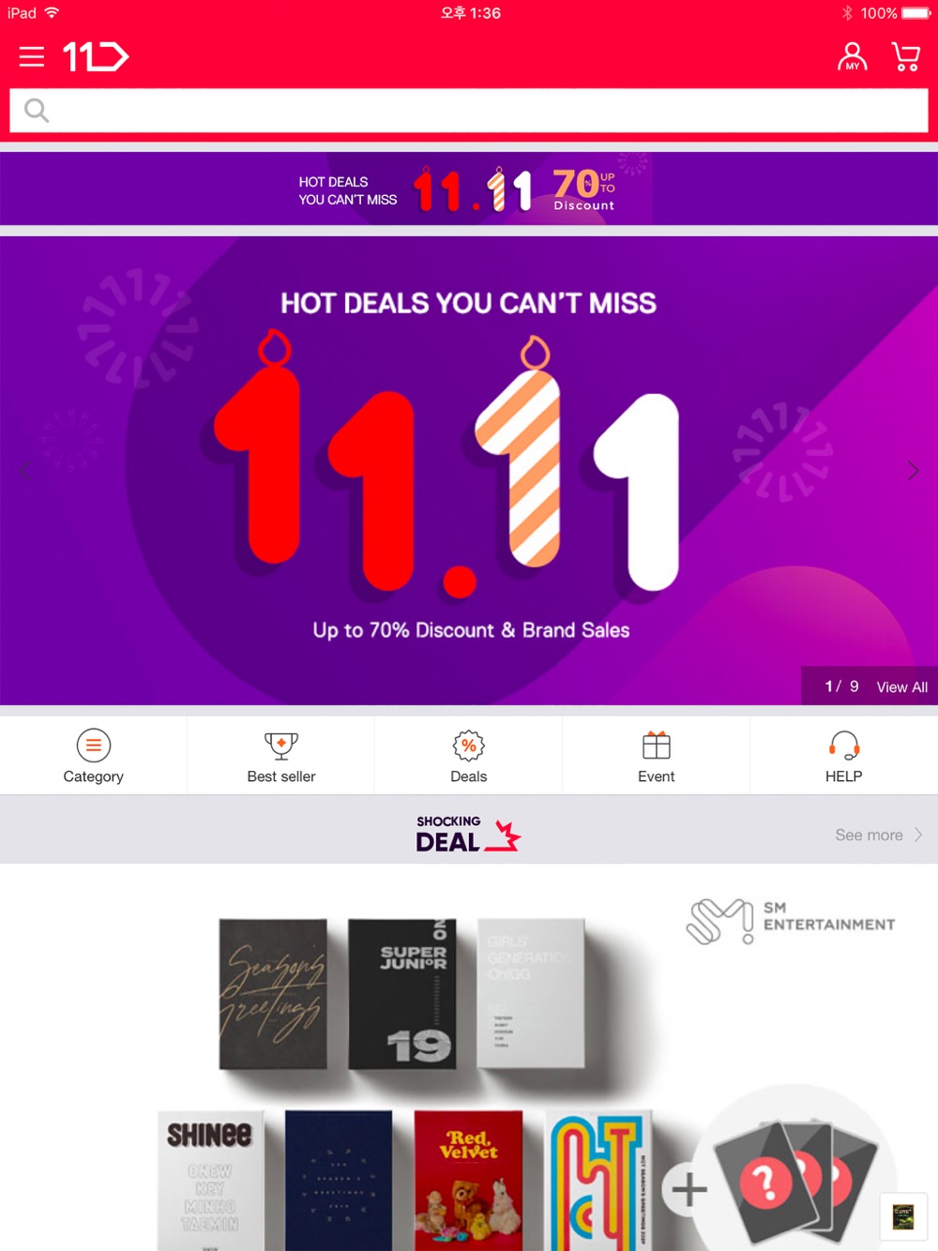This screenshot has width=938, height=1251.
Task: Go to next banner slide arrow
Action: 913,471
